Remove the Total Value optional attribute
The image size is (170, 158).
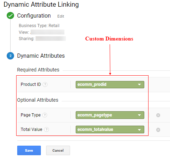point(158,130)
